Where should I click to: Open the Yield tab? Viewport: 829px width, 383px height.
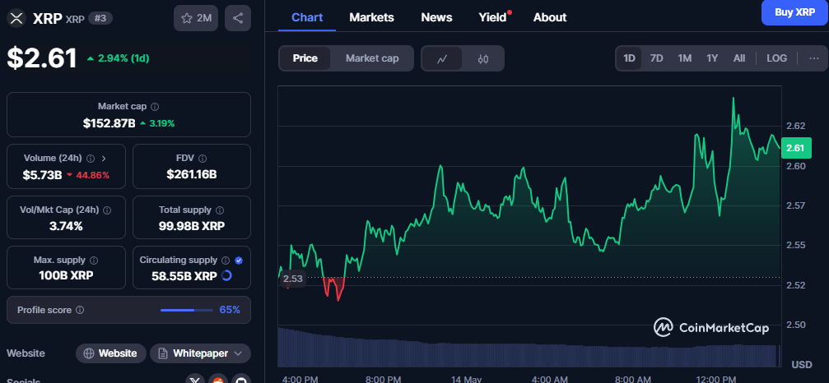493,17
